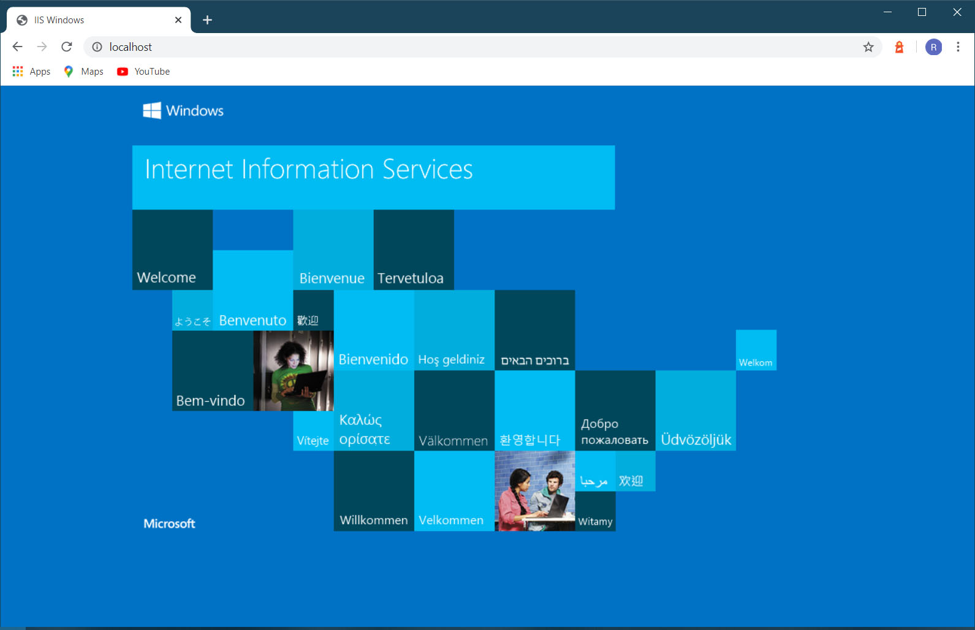Click the Velkommen tile
This screenshot has height=630, width=975.
(454, 491)
